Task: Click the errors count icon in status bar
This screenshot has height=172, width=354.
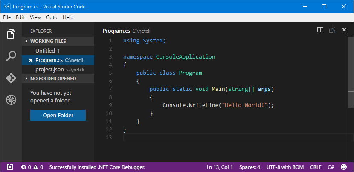Action: [x=23, y=167]
